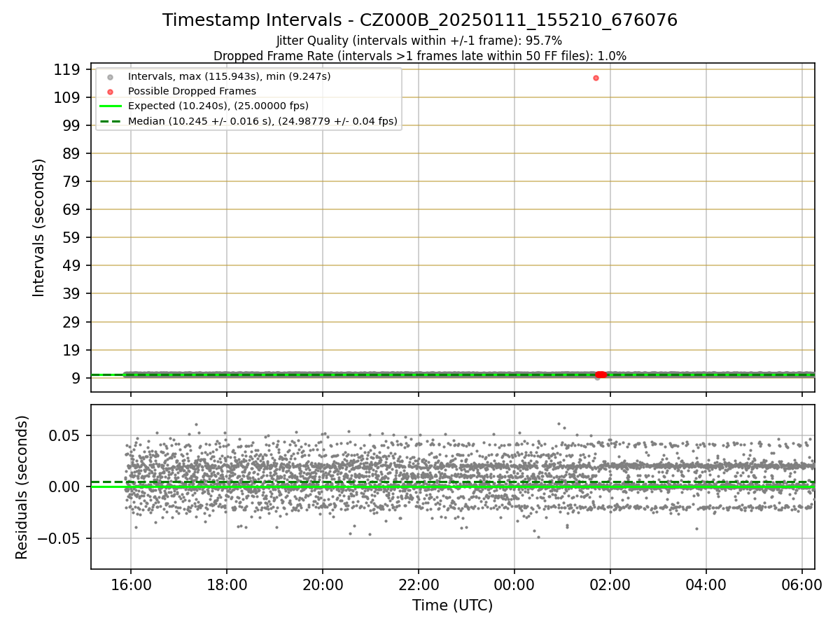Click legend entry 'Intervals, max (115.943s), min (9.247s)'
Screen dimensions: 840x630
click(230, 76)
